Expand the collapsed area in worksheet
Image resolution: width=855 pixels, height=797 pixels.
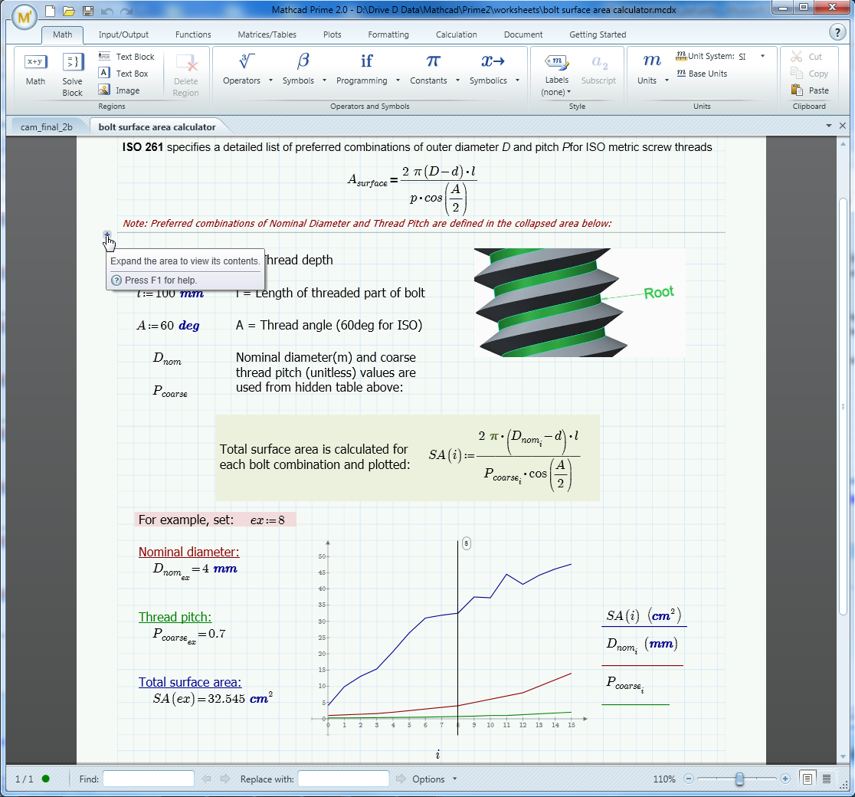coord(107,235)
